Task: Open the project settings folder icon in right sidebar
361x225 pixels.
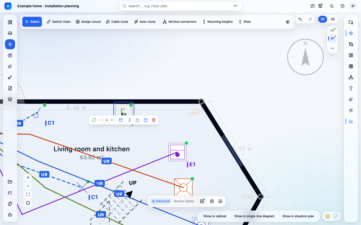Action: (351, 22)
